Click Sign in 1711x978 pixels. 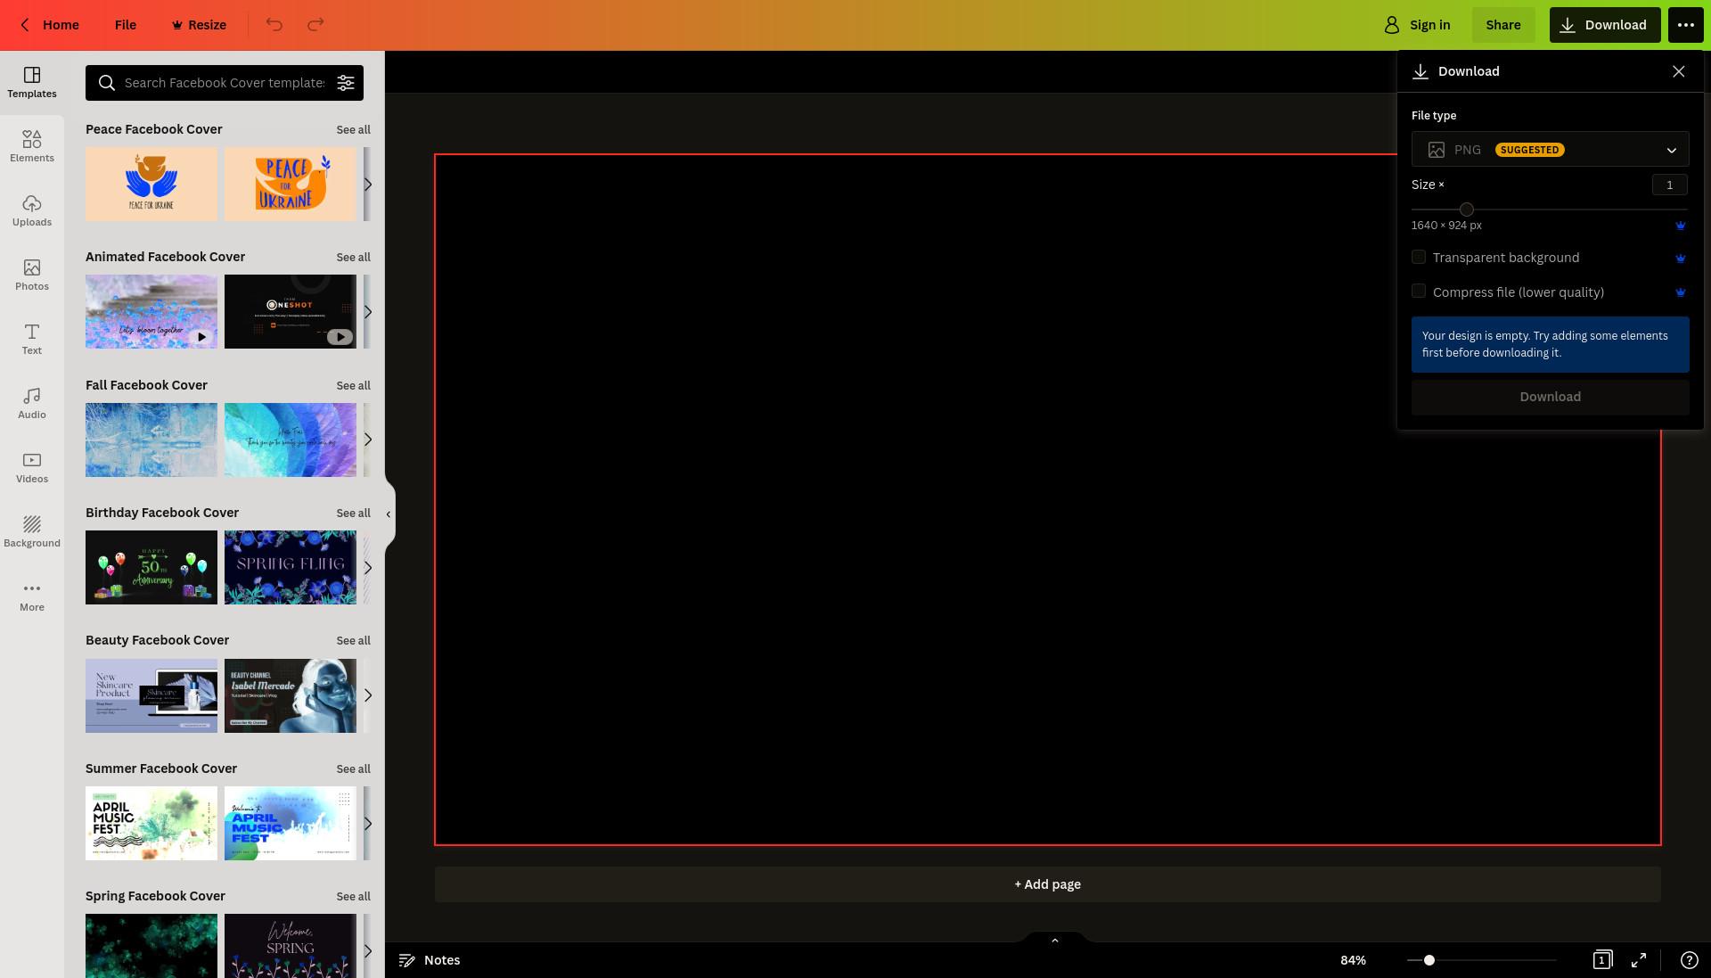click(1417, 25)
